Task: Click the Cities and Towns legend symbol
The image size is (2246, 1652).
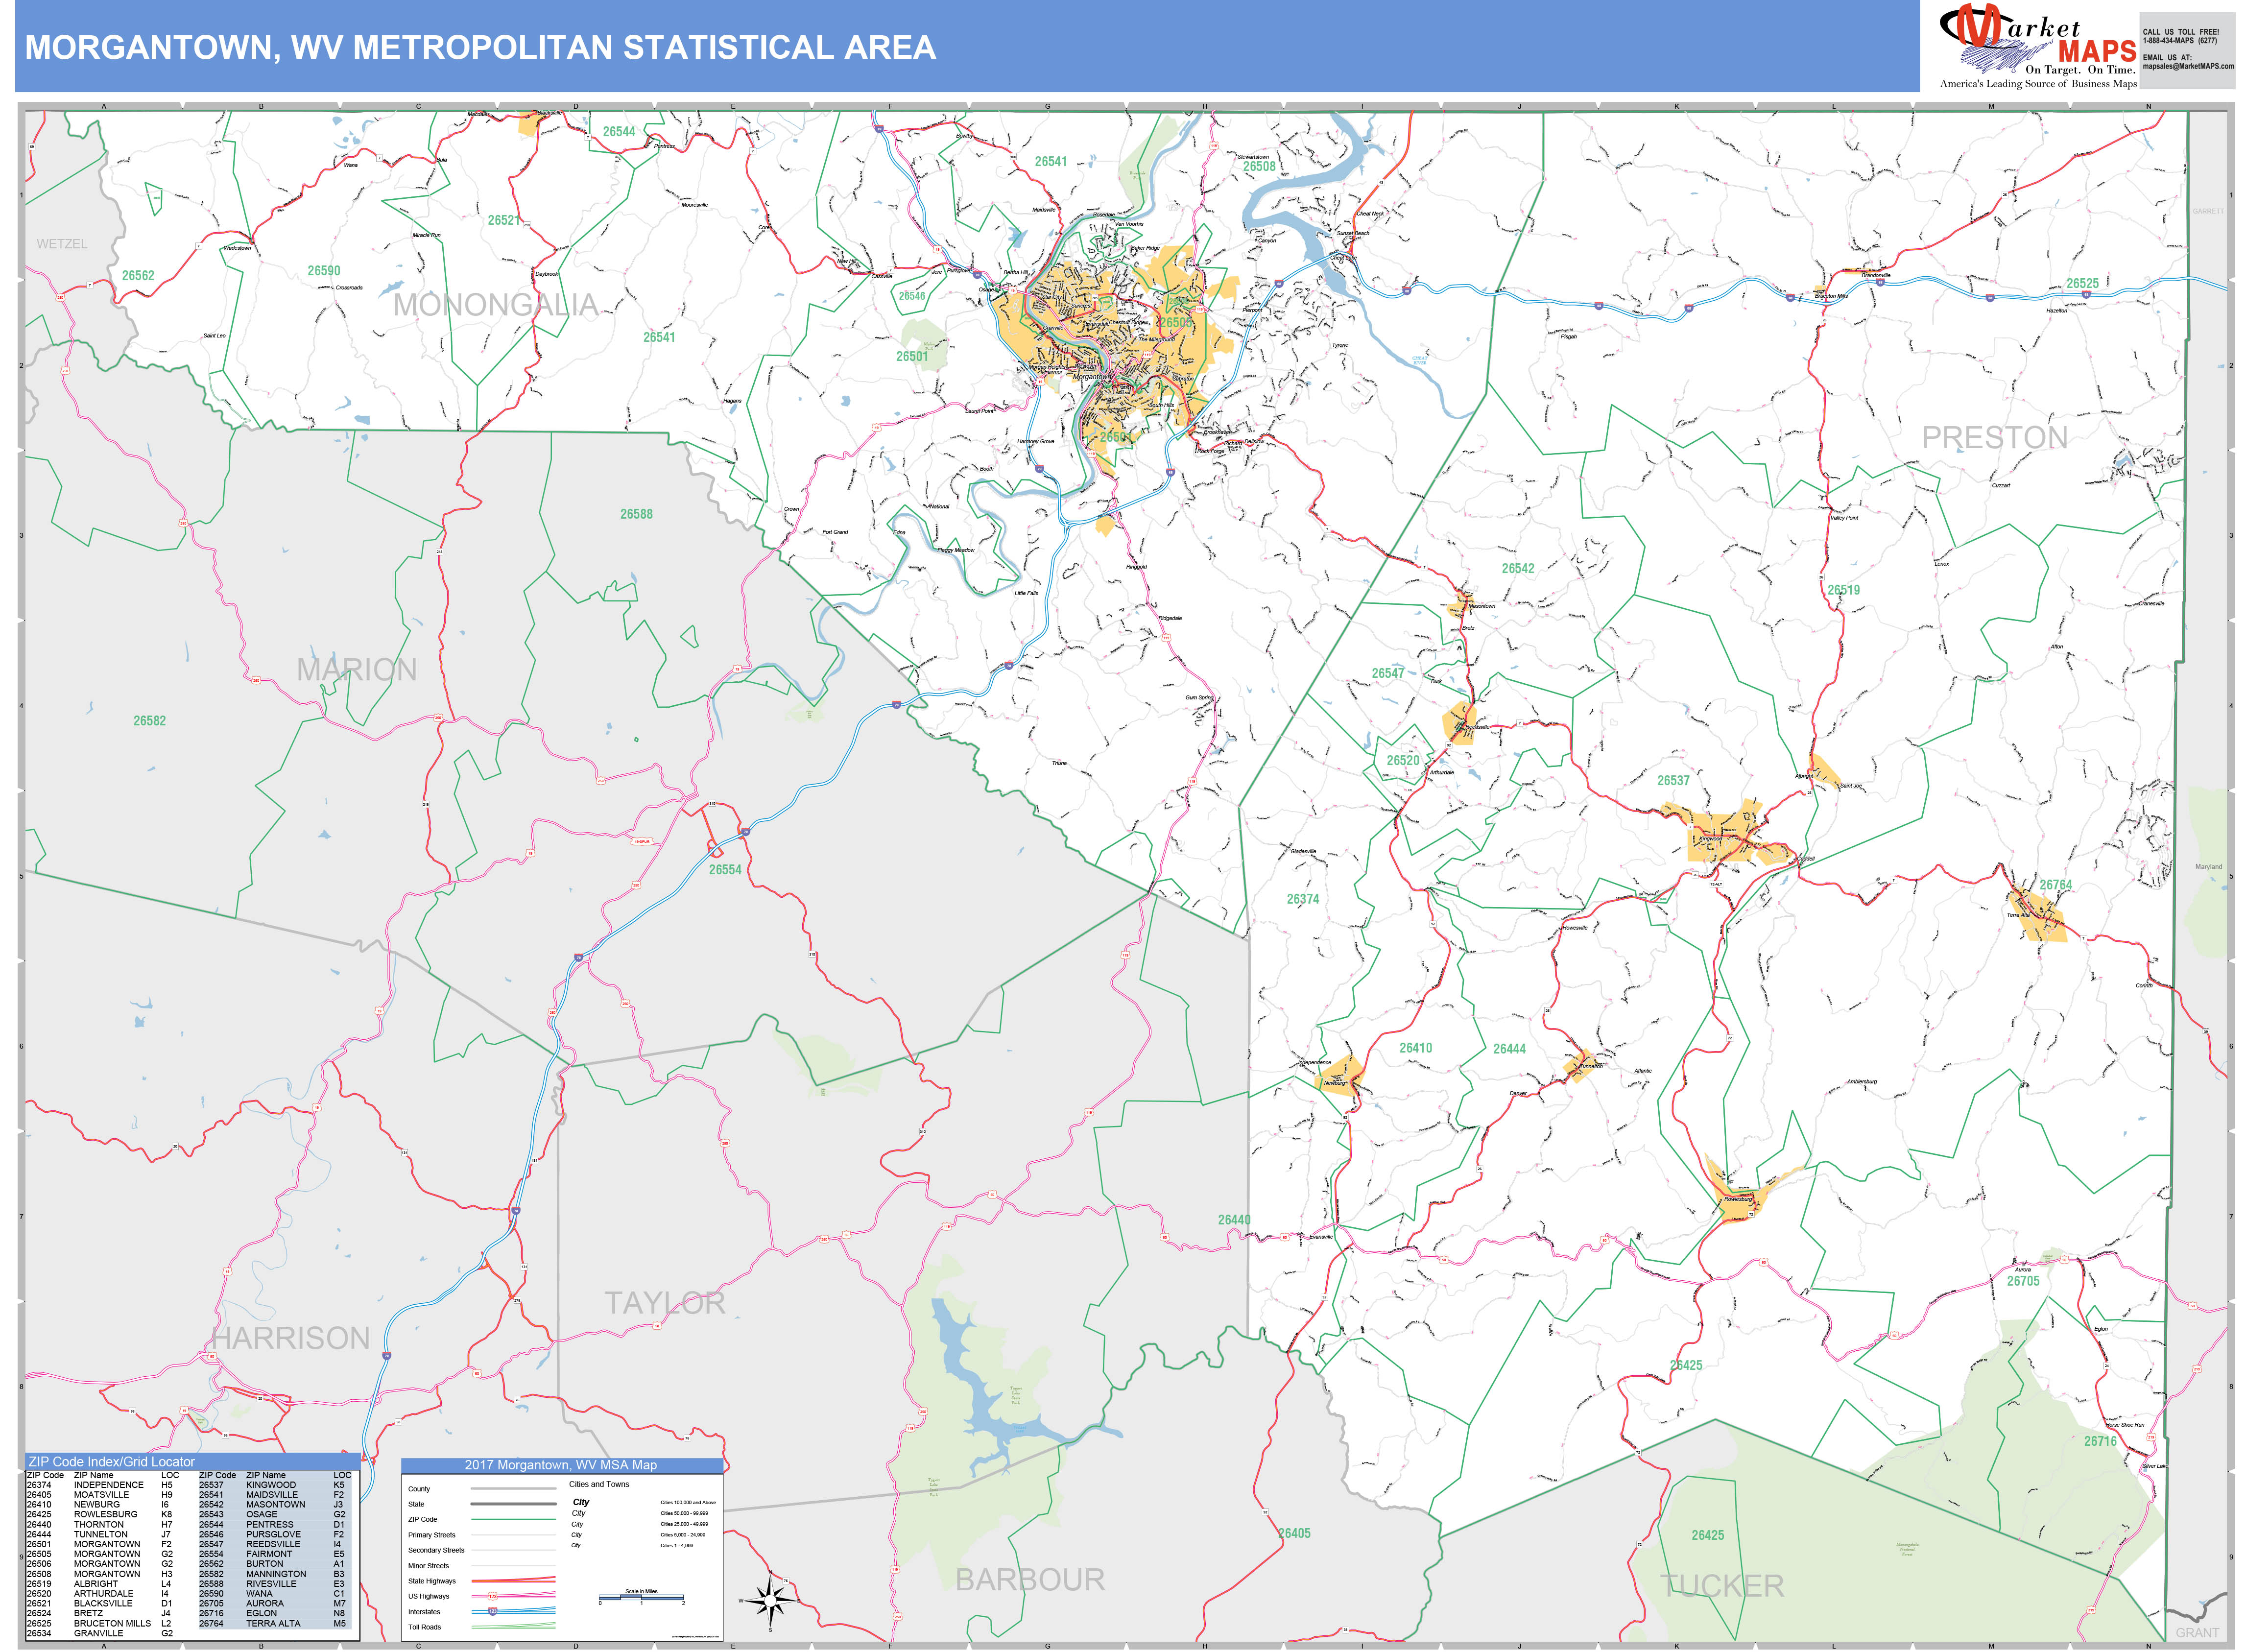Action: coord(600,1484)
